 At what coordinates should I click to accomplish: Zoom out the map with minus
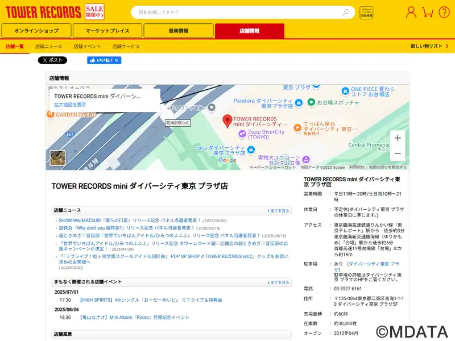click(x=398, y=153)
